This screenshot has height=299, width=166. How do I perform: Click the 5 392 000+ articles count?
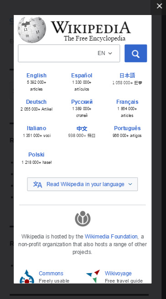pyautogui.click(x=36, y=86)
